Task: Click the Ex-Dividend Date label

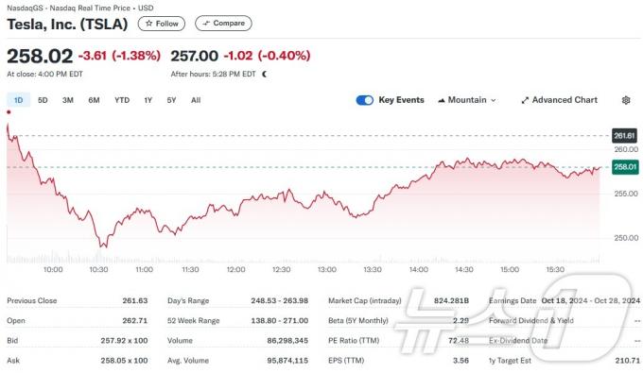Action: pos(518,341)
